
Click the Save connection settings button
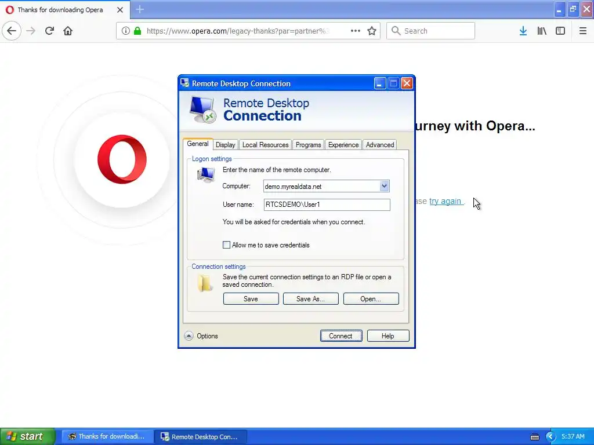tap(251, 298)
